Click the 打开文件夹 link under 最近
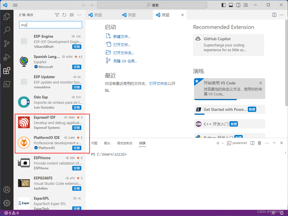The width and height of the screenshot is (288, 216). click(x=158, y=84)
